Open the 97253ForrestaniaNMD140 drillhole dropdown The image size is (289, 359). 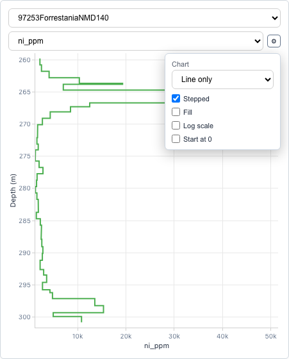pos(144,18)
